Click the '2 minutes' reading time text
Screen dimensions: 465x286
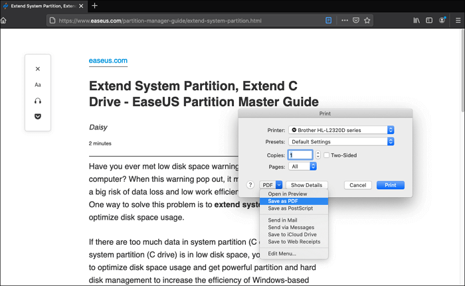point(100,143)
